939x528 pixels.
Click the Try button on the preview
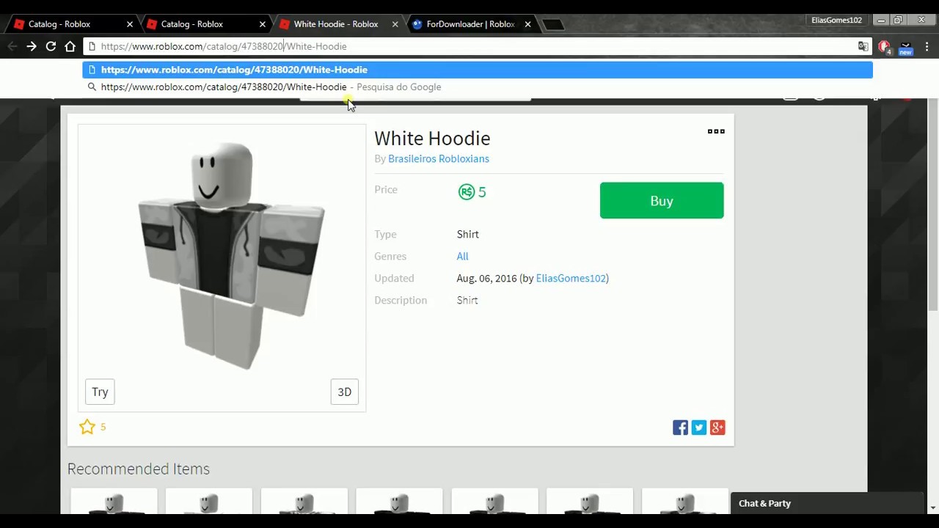pyautogui.click(x=100, y=392)
